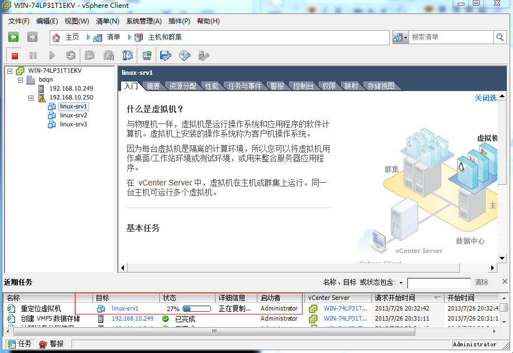Switch to the 控制台 tab
This screenshot has height=353, width=513.
tap(303, 86)
